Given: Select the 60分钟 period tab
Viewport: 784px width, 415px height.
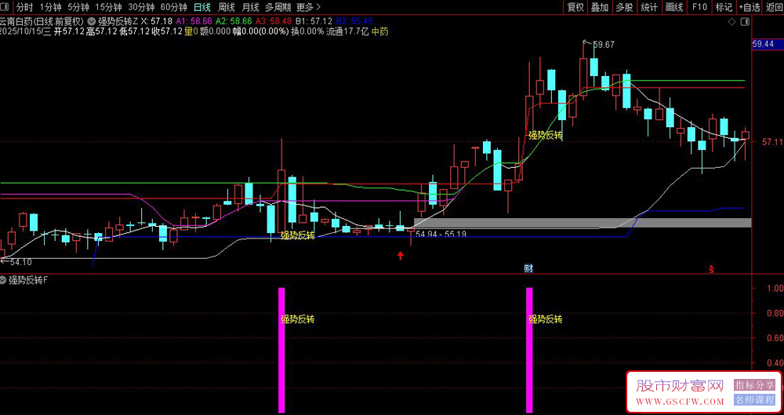Looking at the screenshot, I should click(x=173, y=7).
